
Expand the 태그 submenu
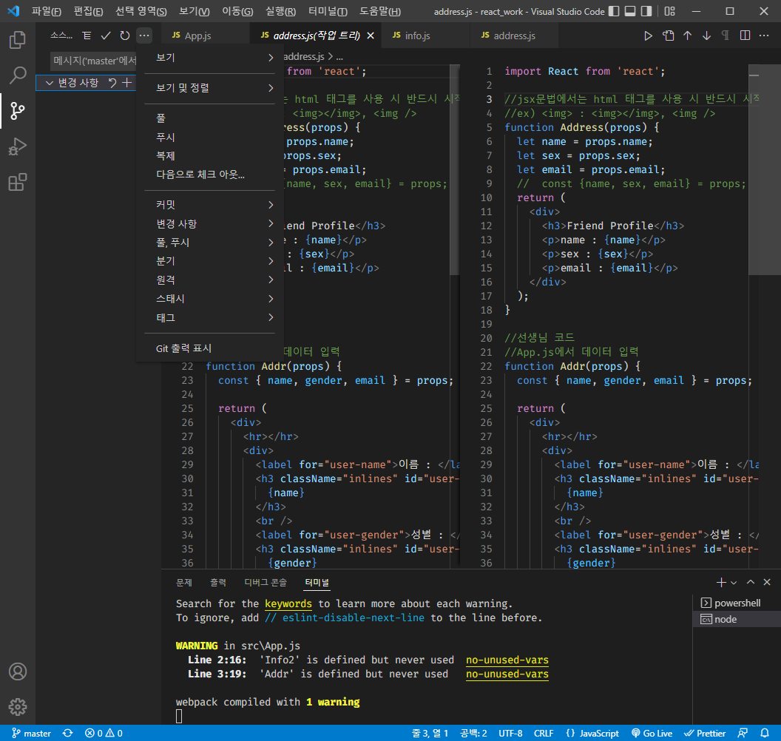point(210,318)
